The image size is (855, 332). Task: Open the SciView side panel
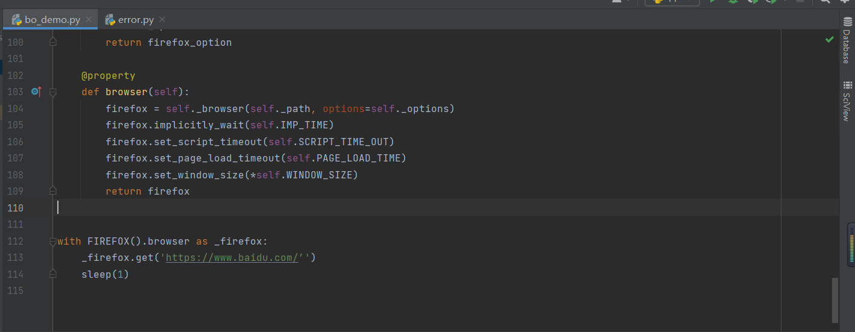[847, 101]
